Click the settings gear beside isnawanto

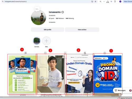(x=63, y=12)
